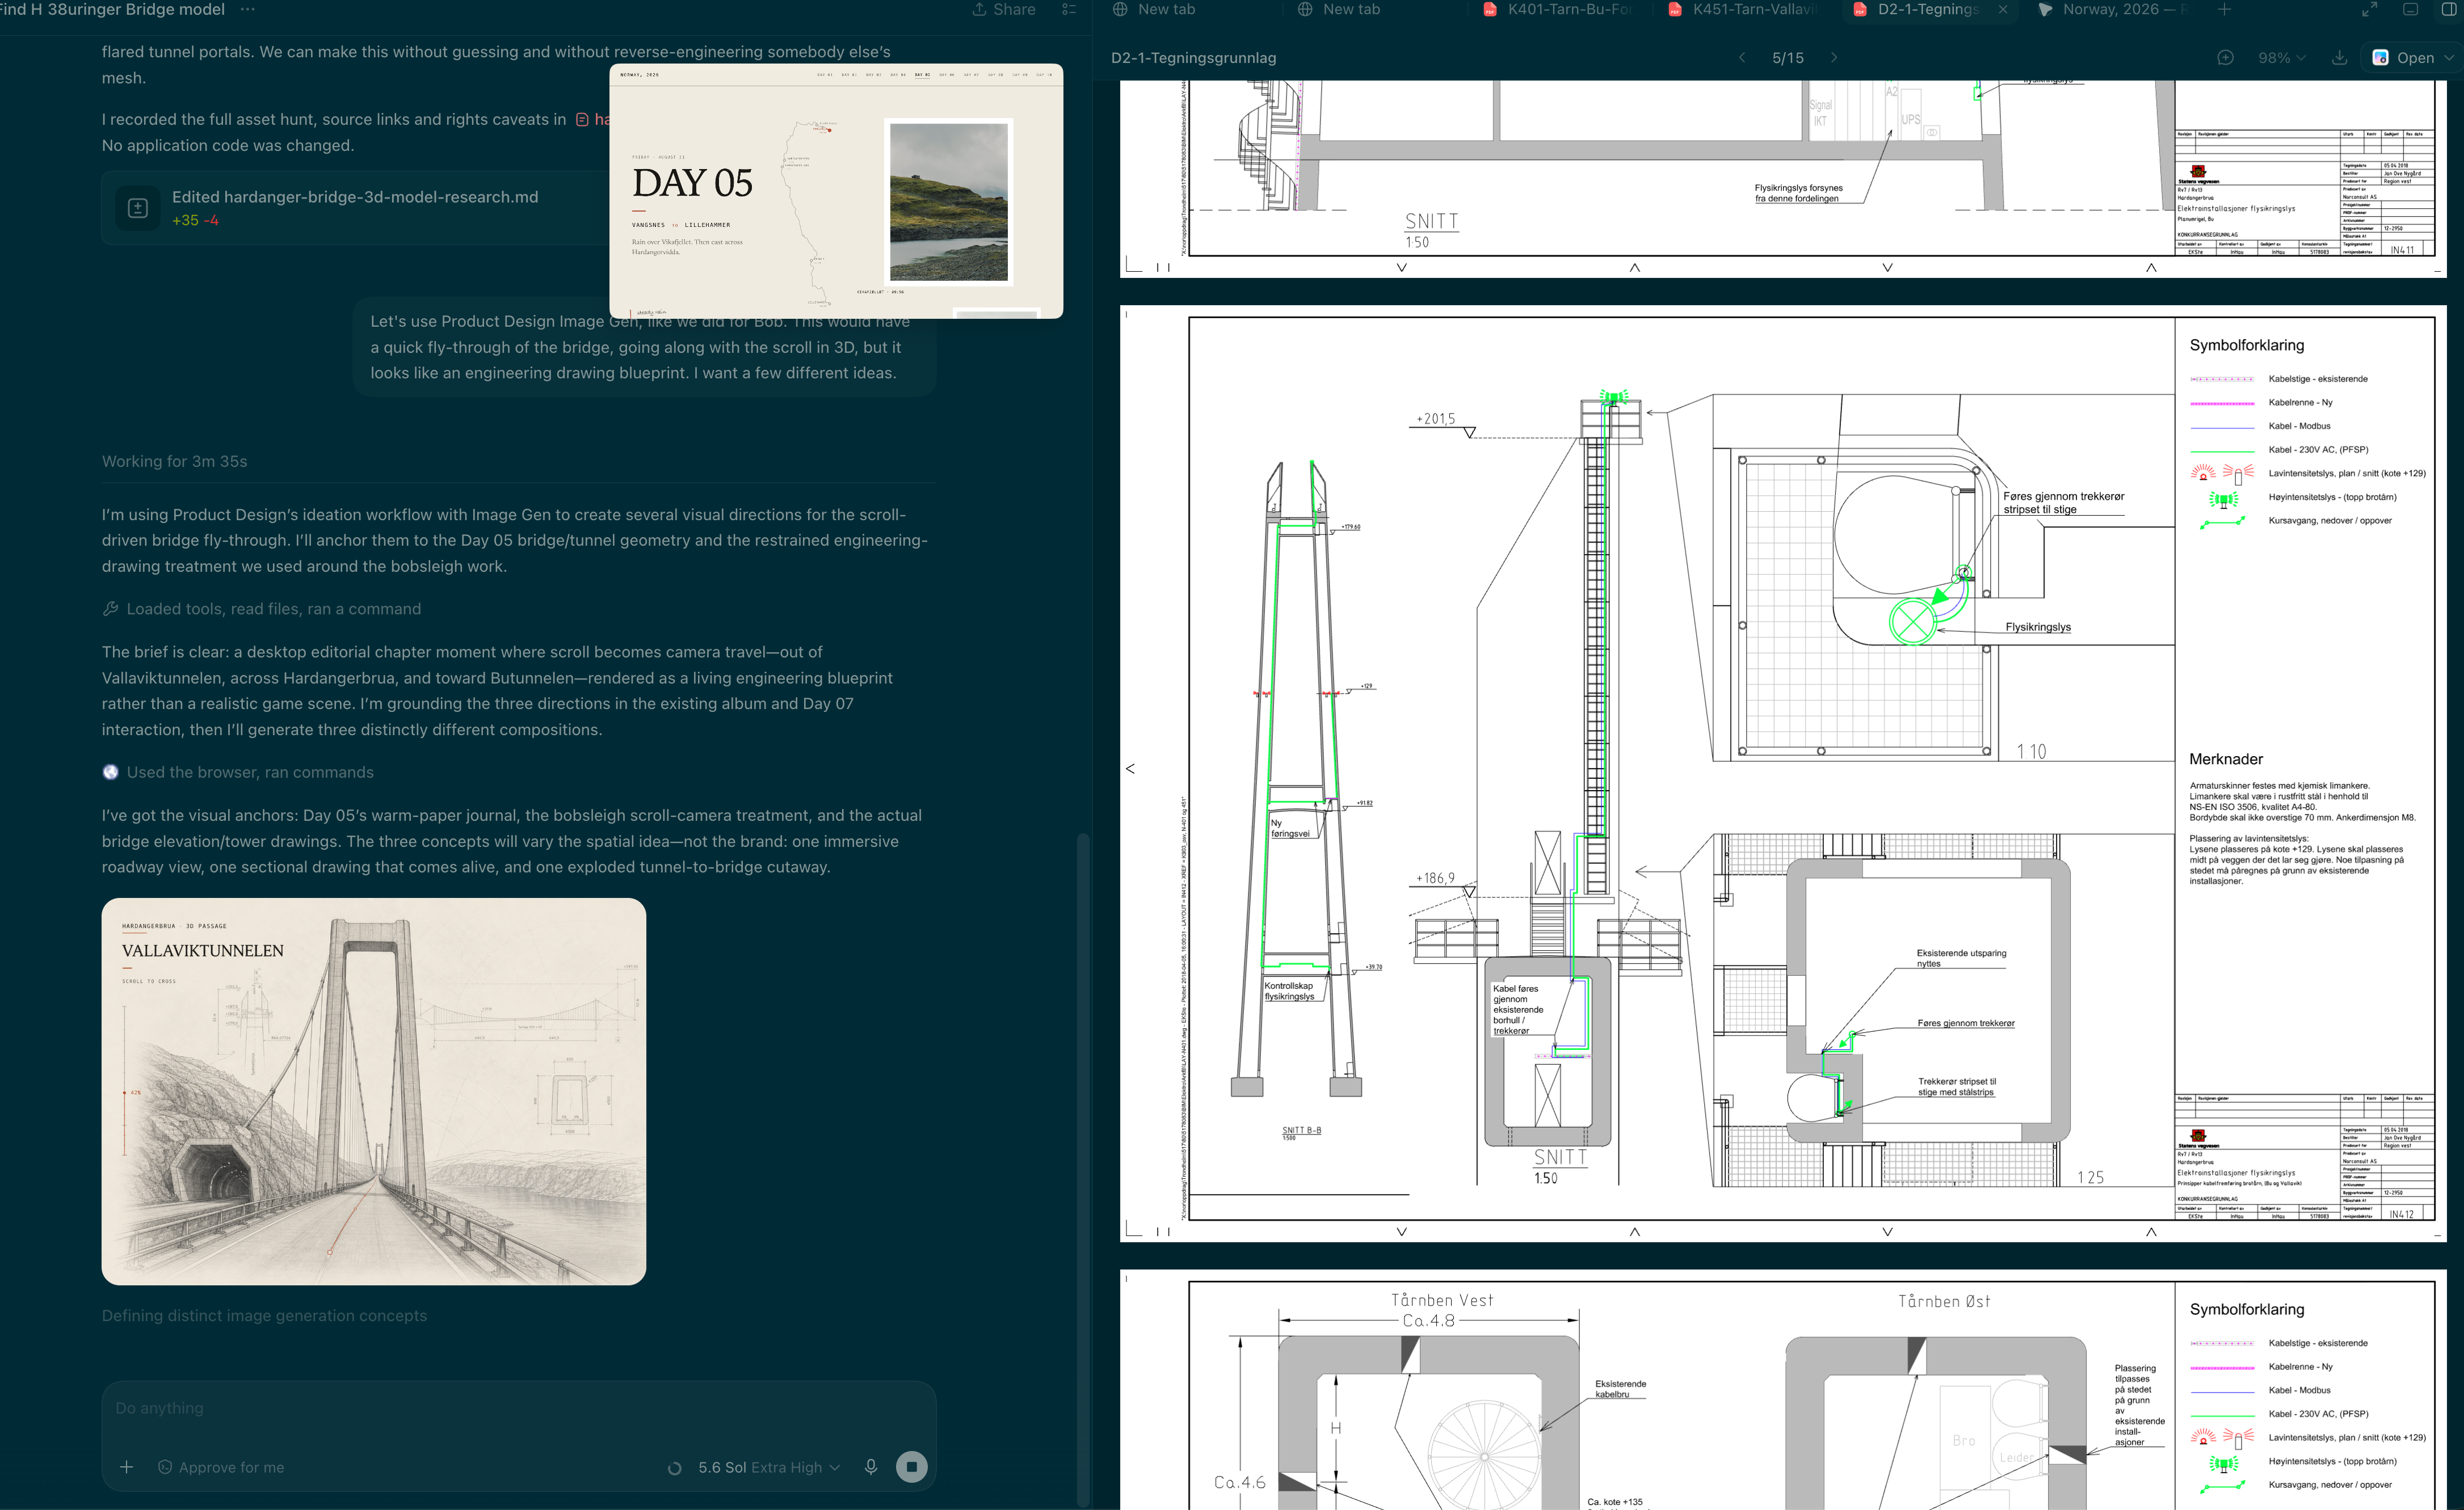Viewport: 2464px width, 1510px height.
Task: Close the D2-1-Tegnings tab
Action: click(x=2002, y=9)
